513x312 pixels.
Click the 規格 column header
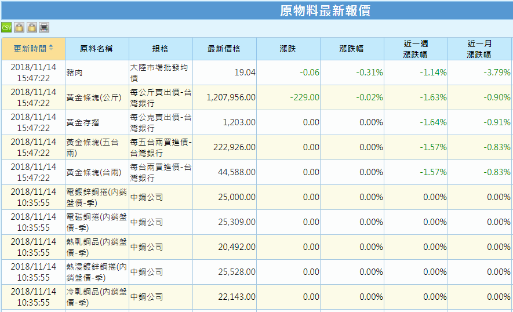[160, 49]
